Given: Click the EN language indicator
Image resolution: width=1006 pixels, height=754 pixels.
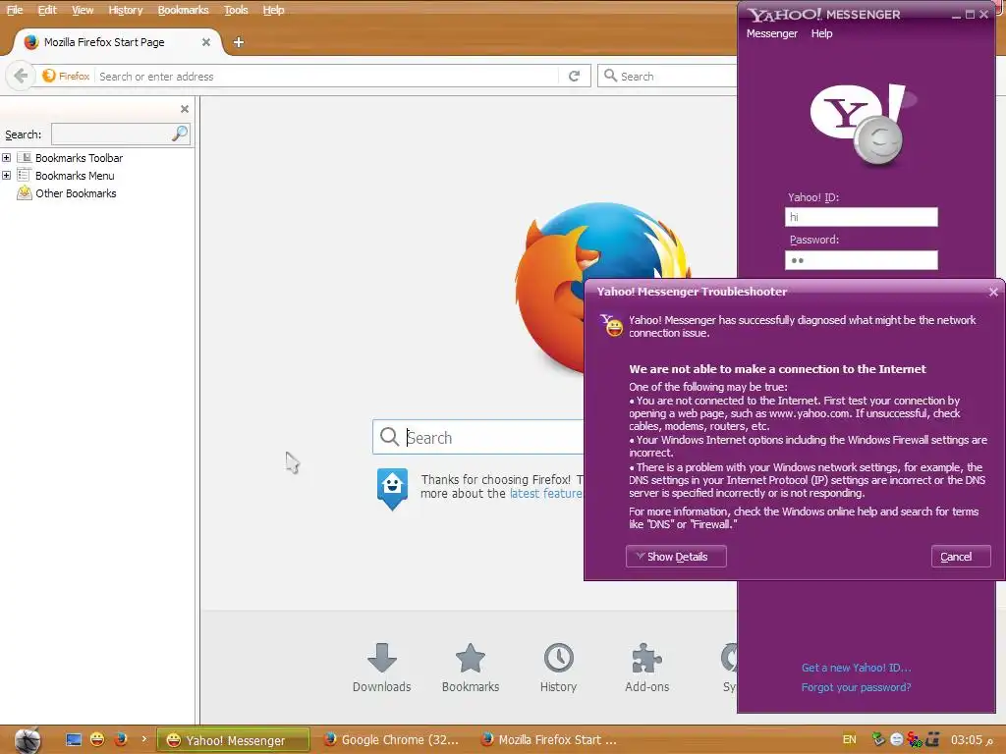Looking at the screenshot, I should 849,739.
